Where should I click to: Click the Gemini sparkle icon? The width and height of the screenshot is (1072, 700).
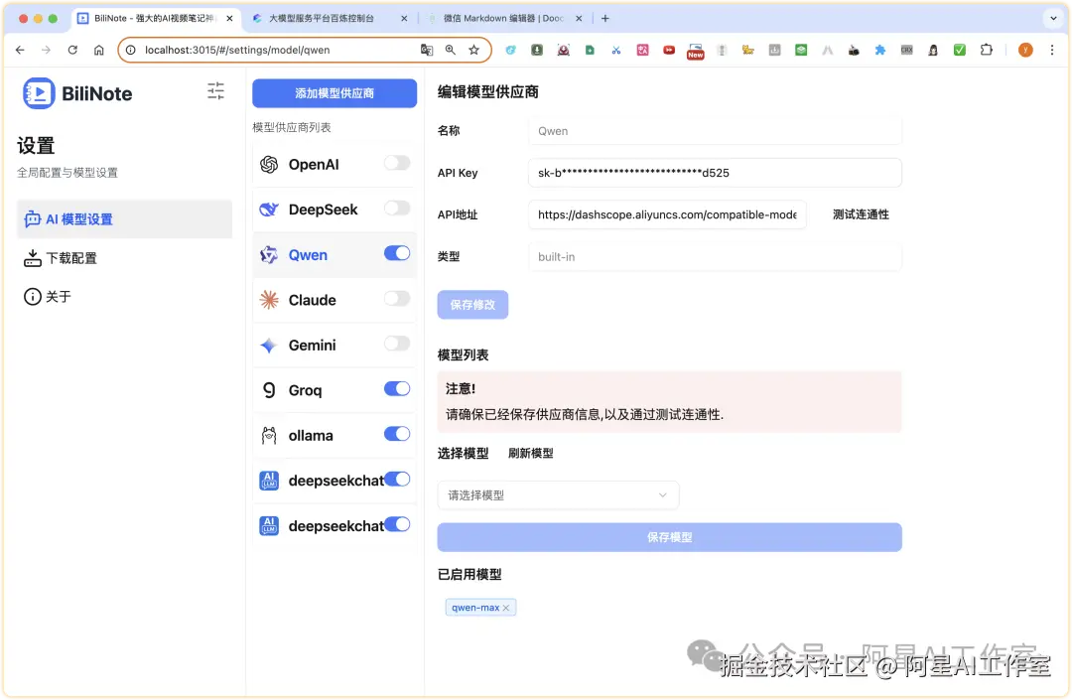(269, 346)
